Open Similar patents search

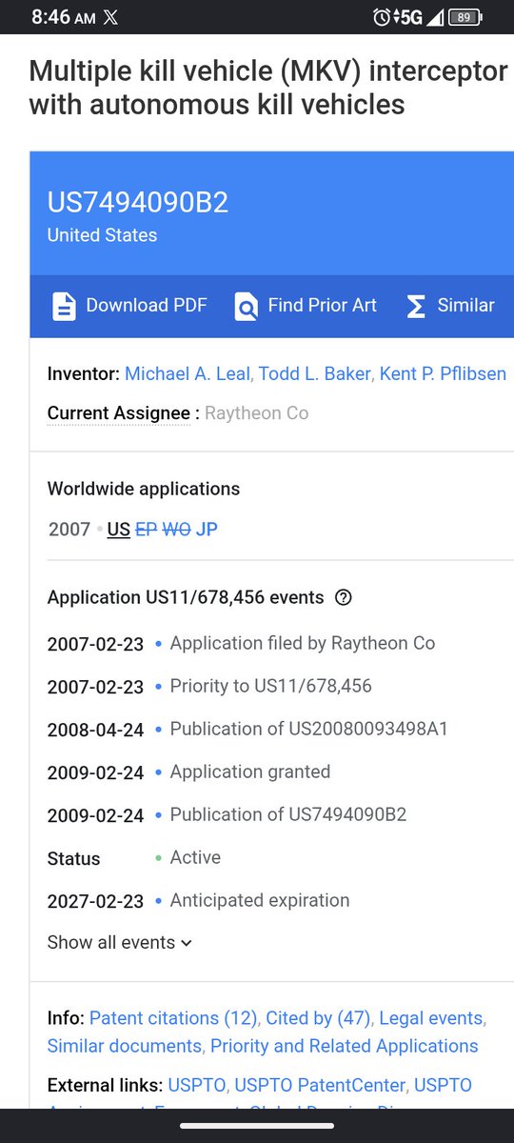coord(450,307)
